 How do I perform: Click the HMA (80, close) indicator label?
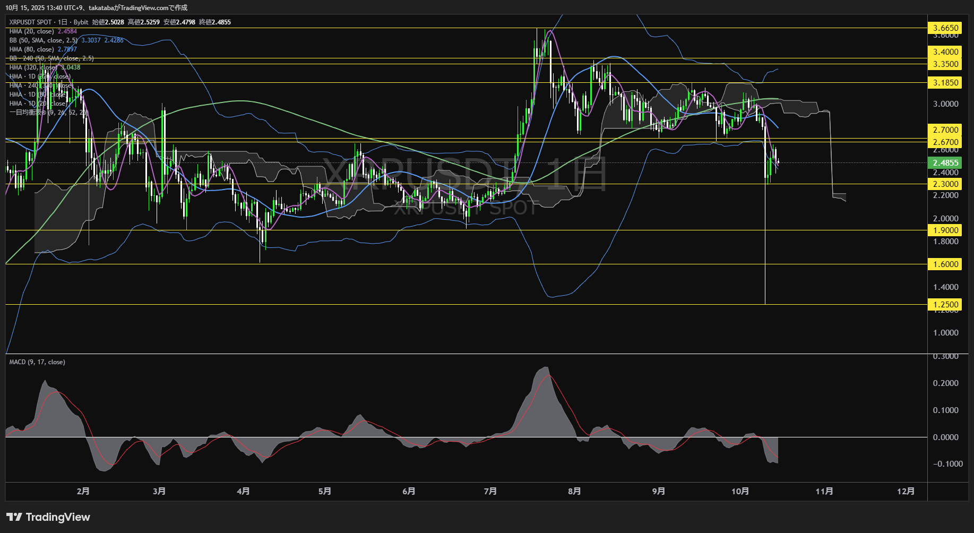[x=32, y=49]
